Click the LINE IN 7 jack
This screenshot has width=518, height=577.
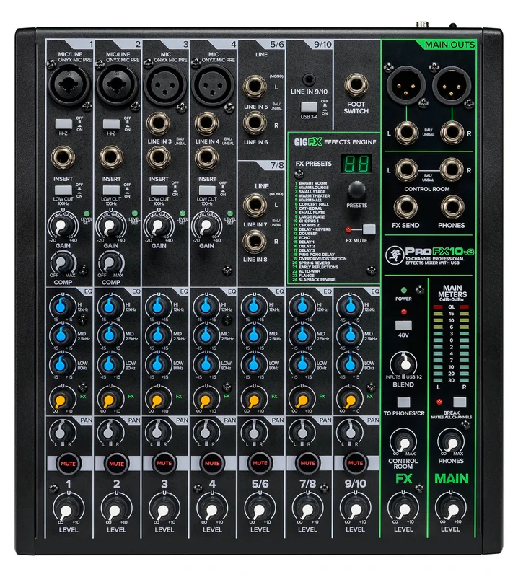255,205
